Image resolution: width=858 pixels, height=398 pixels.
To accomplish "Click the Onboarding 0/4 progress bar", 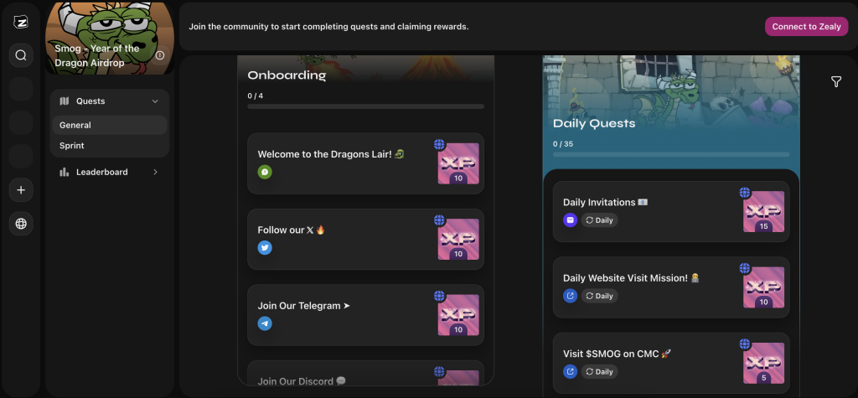I will 365,106.
